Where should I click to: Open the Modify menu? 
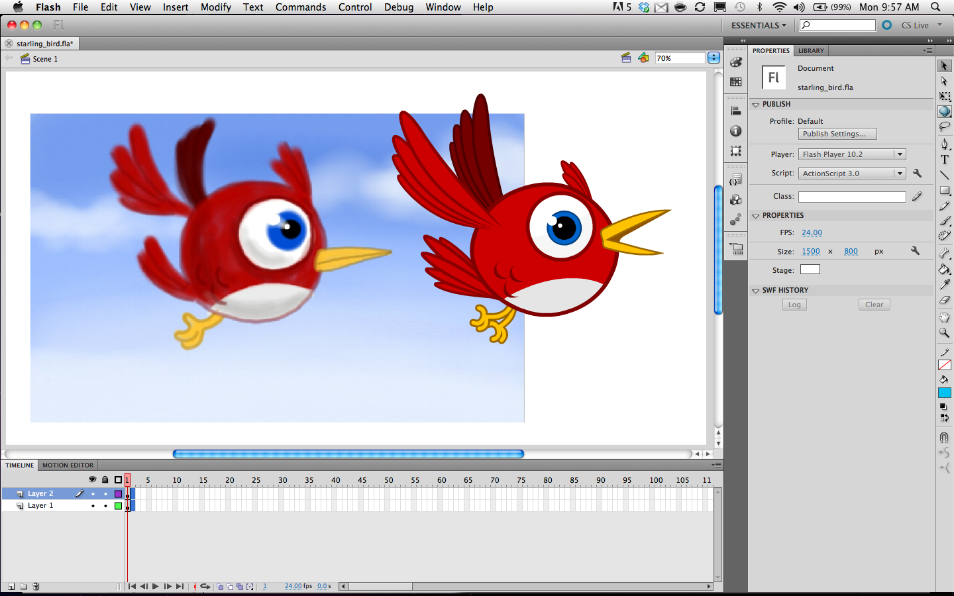point(215,7)
